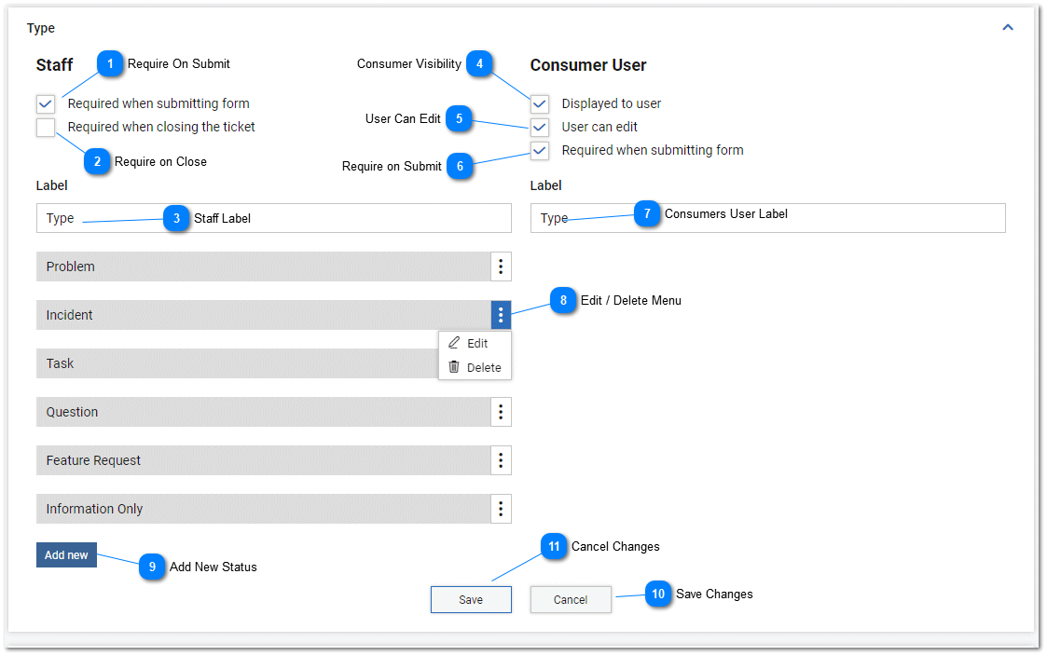Click the Staff heading
1047x656 pixels.
click(54, 64)
